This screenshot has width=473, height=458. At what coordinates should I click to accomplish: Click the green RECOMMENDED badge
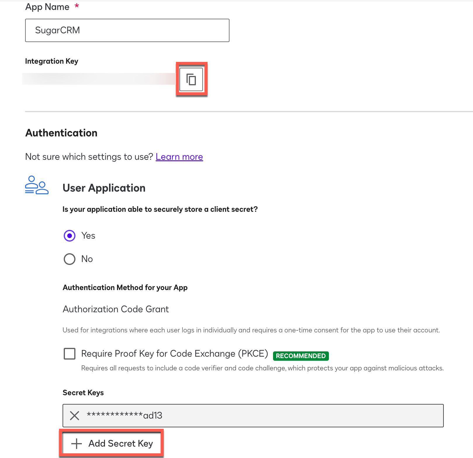click(x=301, y=356)
